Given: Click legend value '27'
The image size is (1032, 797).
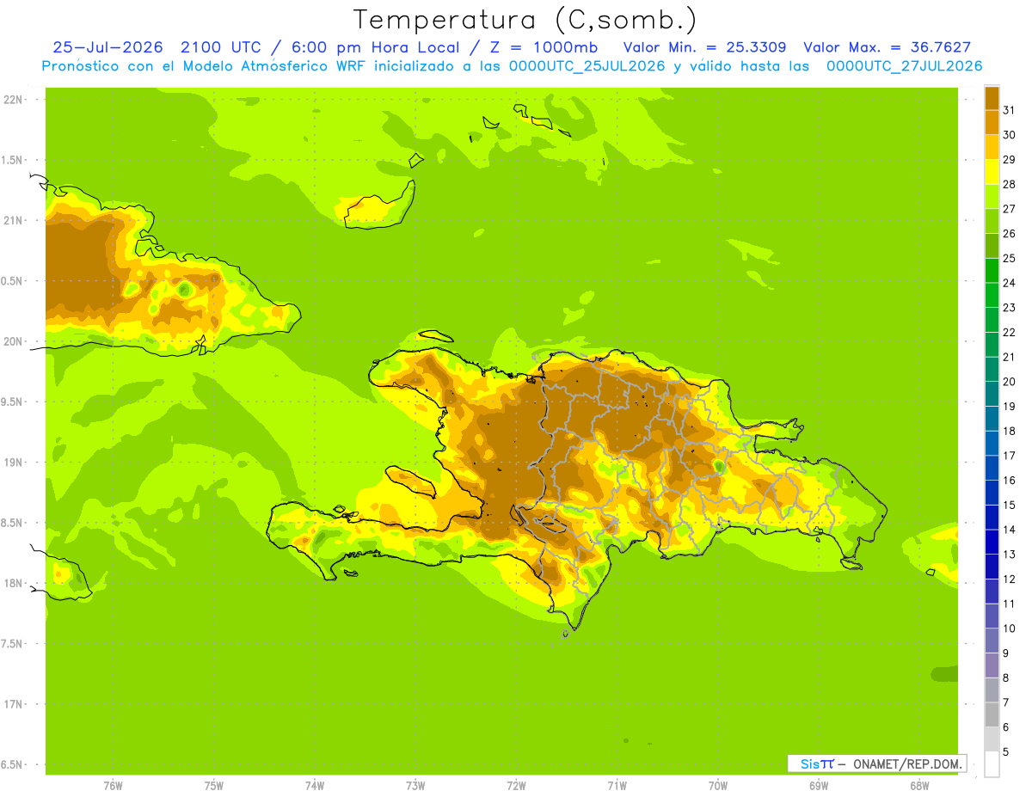Looking at the screenshot, I should [x=1010, y=209].
